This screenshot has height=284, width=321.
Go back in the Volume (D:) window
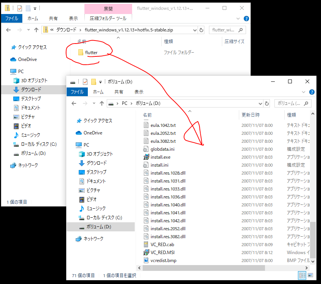[74, 103]
